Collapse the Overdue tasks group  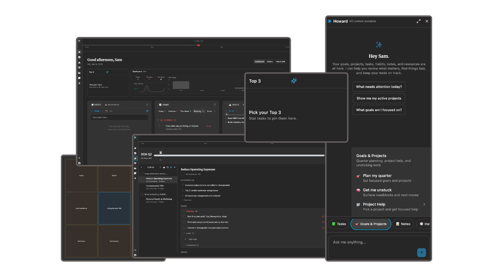184,211
